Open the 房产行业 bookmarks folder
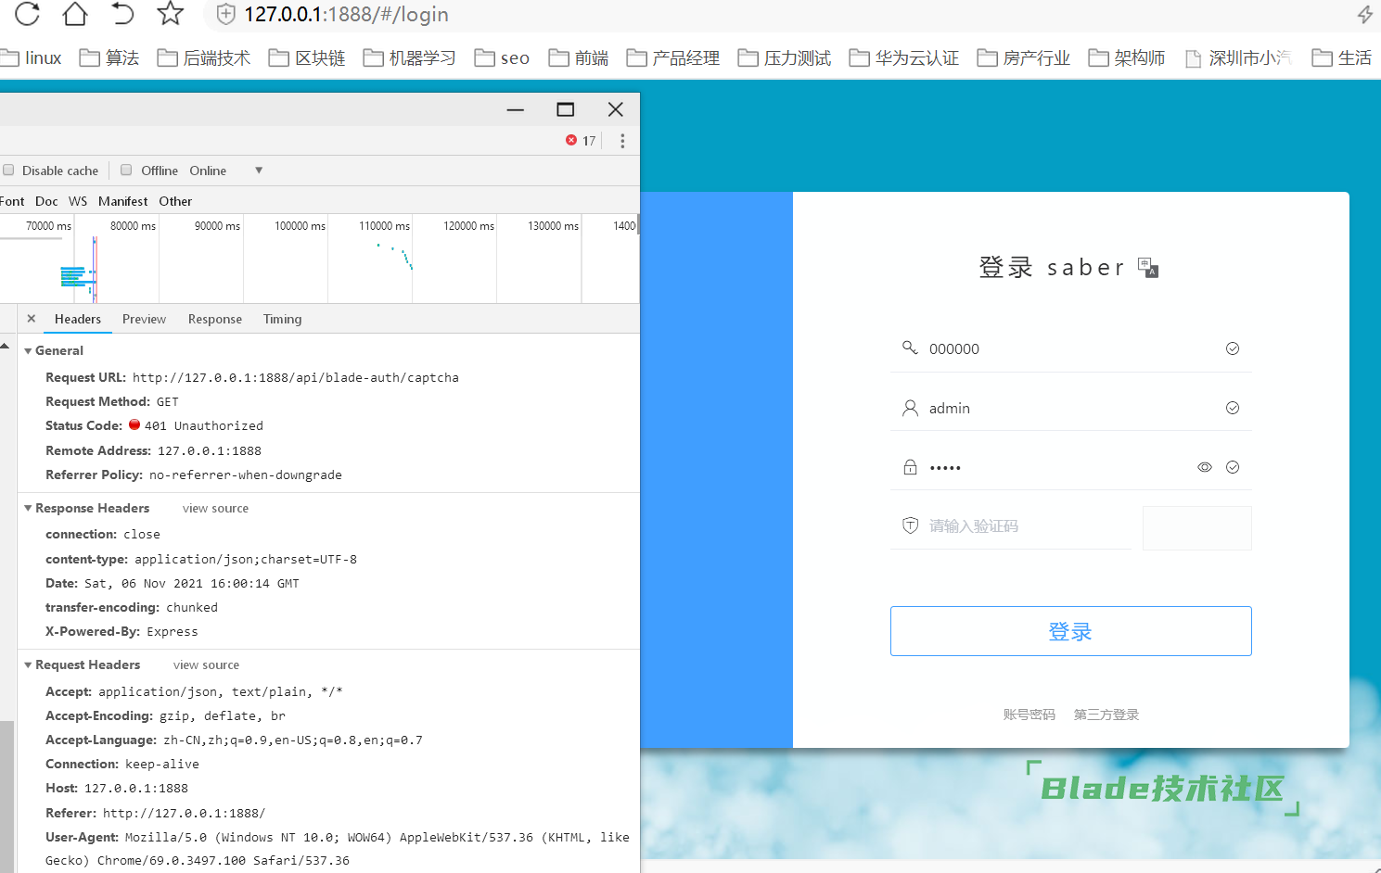Screen dimensions: 1381x873 (x=1024, y=57)
